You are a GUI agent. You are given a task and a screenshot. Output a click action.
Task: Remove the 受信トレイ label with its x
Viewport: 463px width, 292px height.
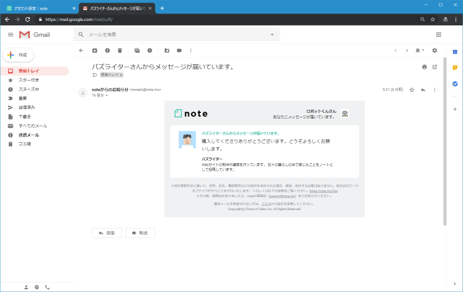click(121, 75)
